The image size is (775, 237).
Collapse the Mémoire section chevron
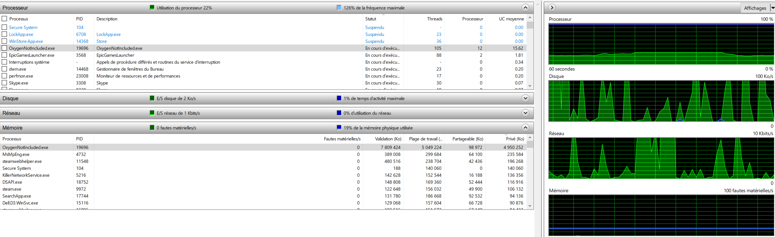click(x=525, y=128)
